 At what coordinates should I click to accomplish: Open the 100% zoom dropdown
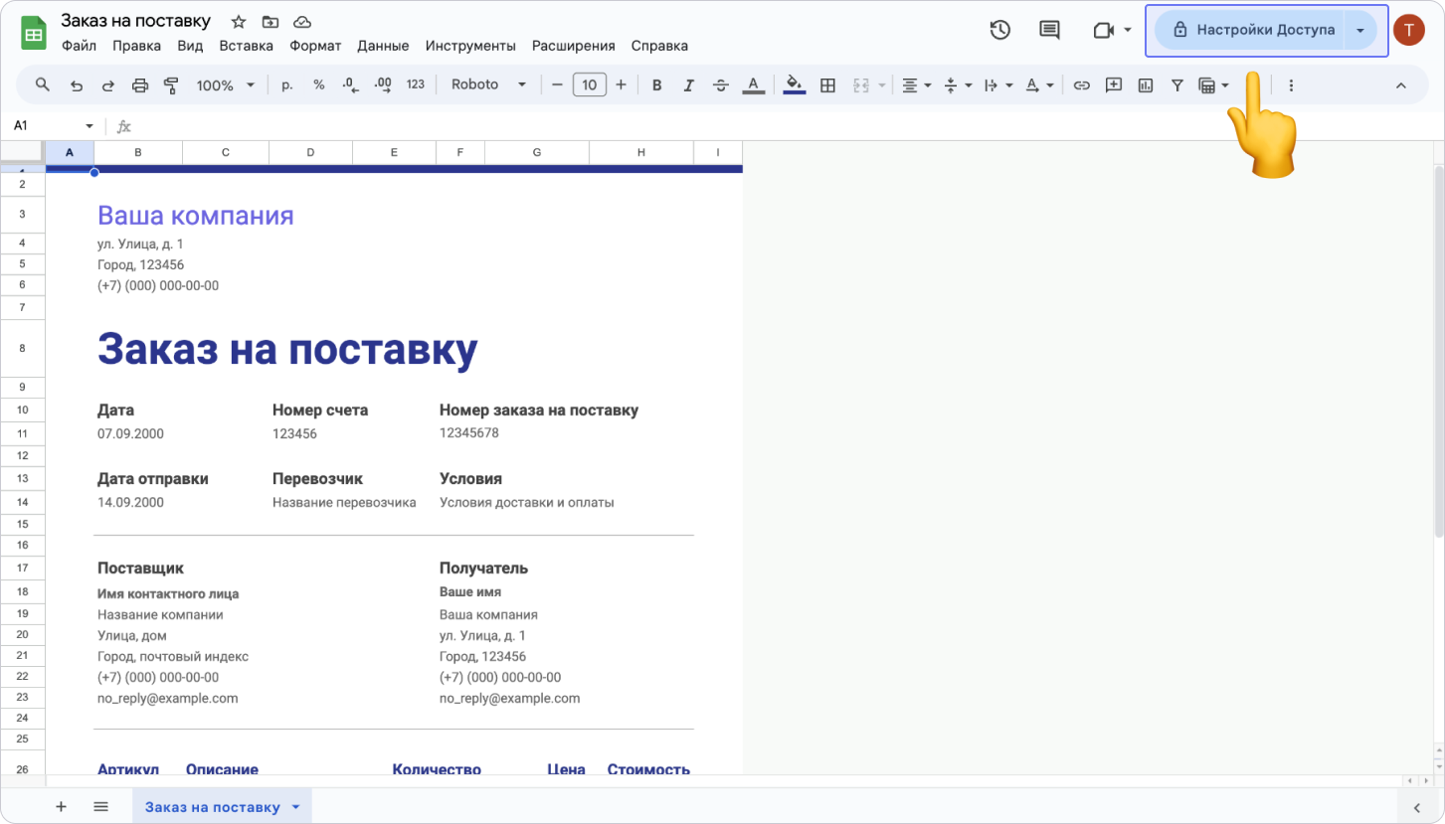[x=226, y=85]
